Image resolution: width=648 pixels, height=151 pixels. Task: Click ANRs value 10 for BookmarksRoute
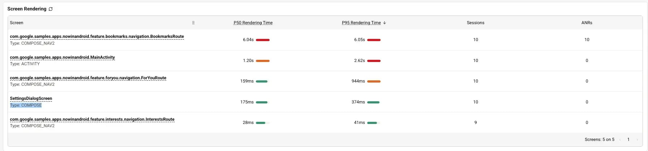click(587, 40)
